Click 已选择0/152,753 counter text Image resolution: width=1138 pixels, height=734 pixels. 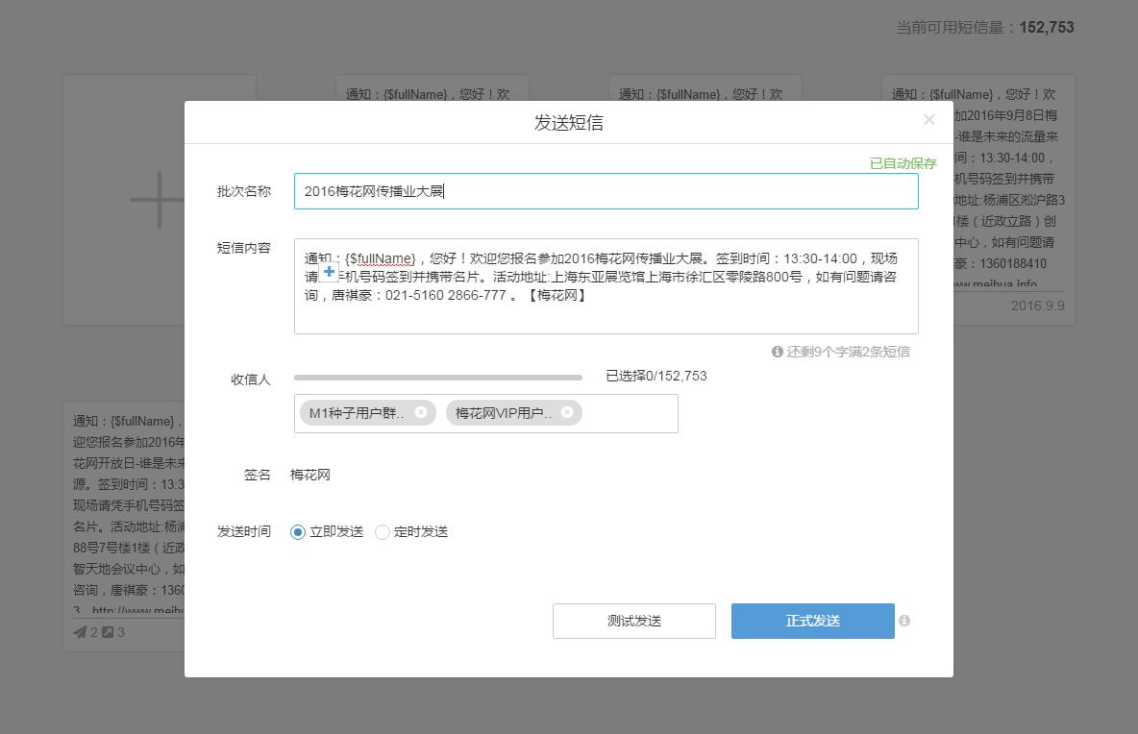point(656,376)
